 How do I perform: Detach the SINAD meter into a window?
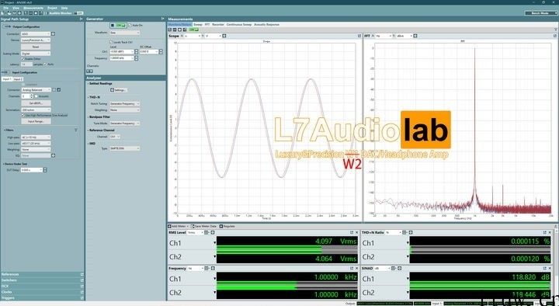[545, 268]
